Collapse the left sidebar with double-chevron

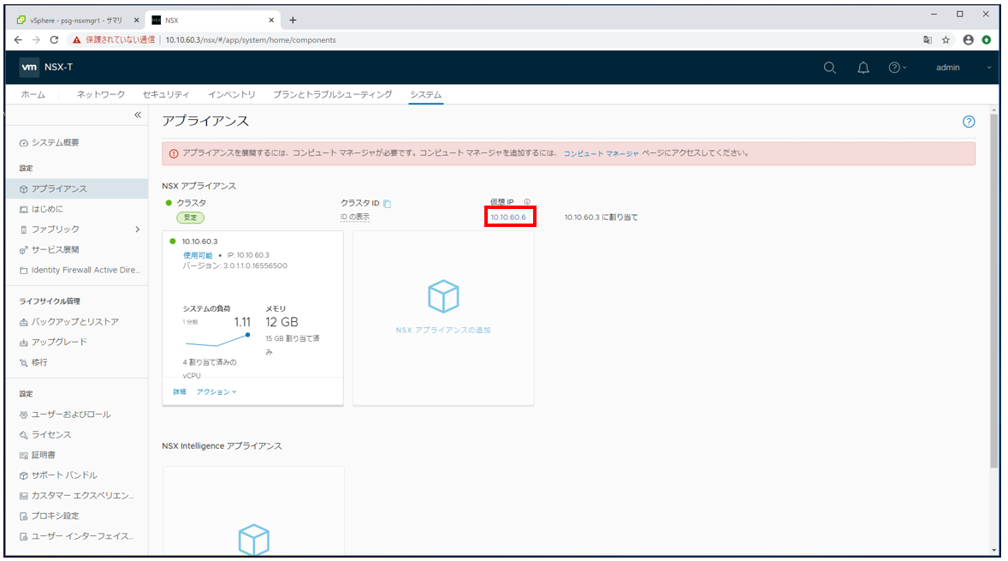(138, 115)
